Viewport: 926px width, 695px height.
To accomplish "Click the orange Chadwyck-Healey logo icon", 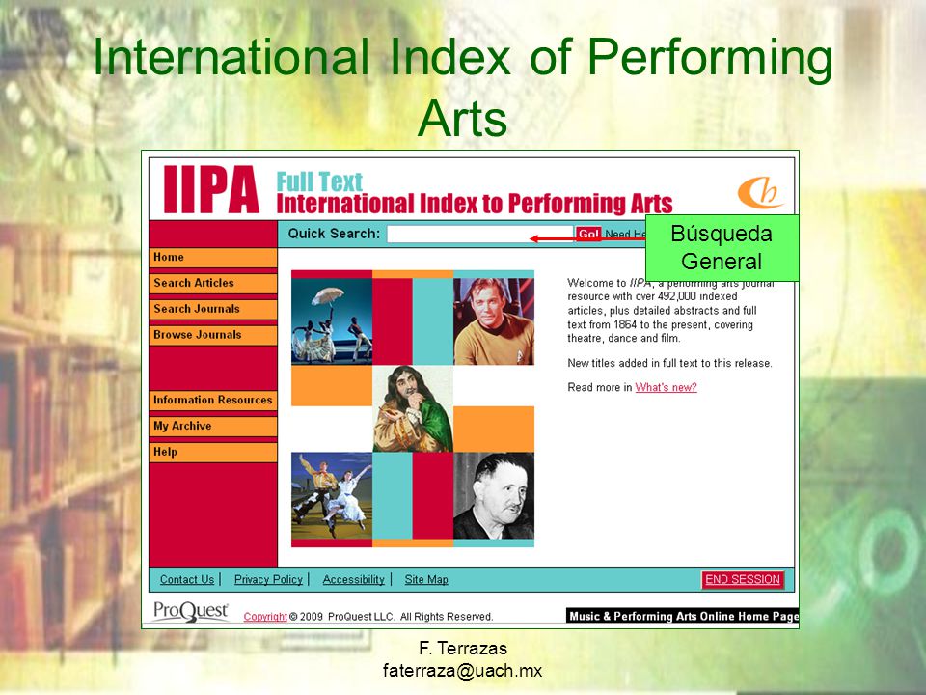I will click(x=761, y=193).
